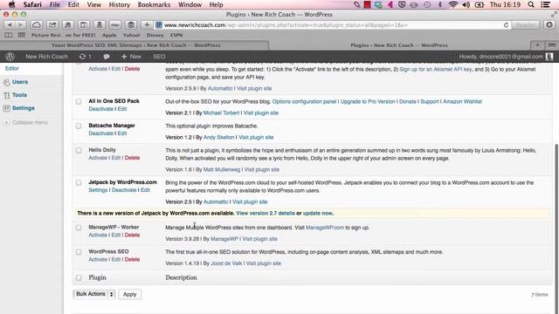Open Jetpack Settings link
This screenshot has width=559, height=314.
tap(98, 190)
